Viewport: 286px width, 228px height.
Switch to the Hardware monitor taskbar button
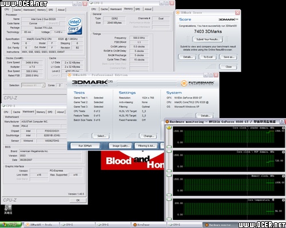(x=220, y=225)
